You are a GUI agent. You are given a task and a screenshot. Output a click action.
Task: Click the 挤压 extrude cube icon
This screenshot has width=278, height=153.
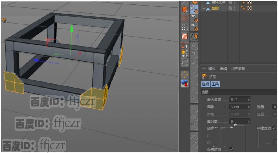point(204,77)
